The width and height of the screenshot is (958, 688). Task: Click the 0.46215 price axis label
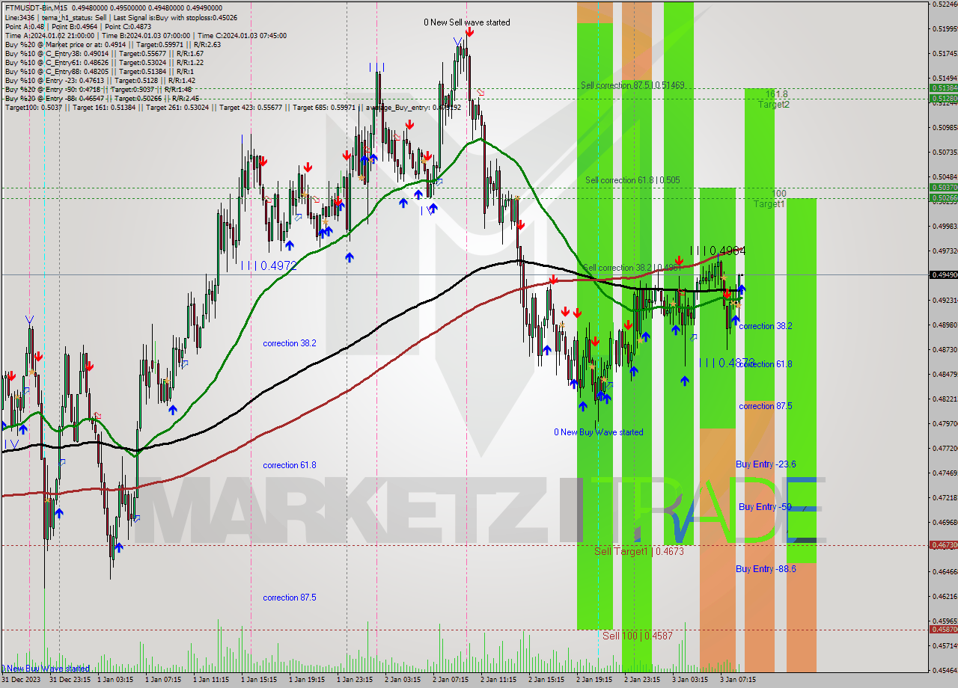click(945, 596)
